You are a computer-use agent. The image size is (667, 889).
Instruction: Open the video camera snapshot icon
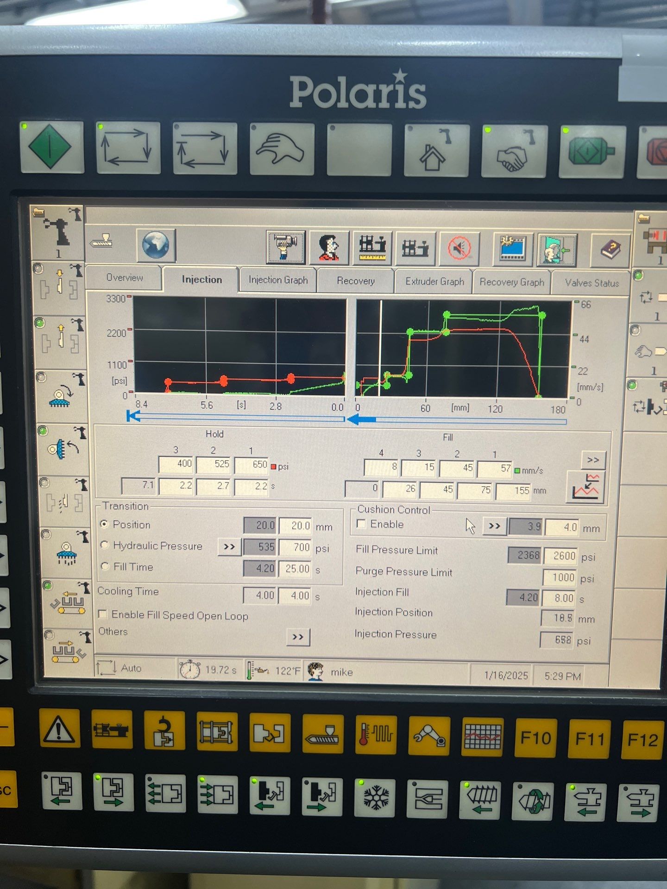tap(285, 247)
